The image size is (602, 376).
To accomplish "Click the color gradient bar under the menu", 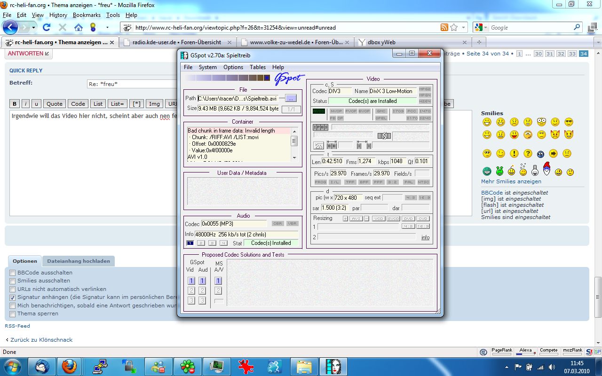I will pyautogui.click(x=227, y=78).
